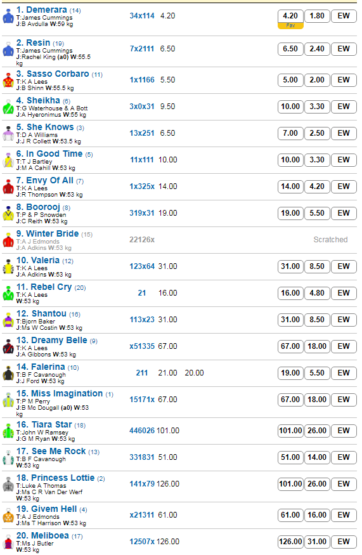Click Demerara's blue jockey silks icon

pos(8,16)
